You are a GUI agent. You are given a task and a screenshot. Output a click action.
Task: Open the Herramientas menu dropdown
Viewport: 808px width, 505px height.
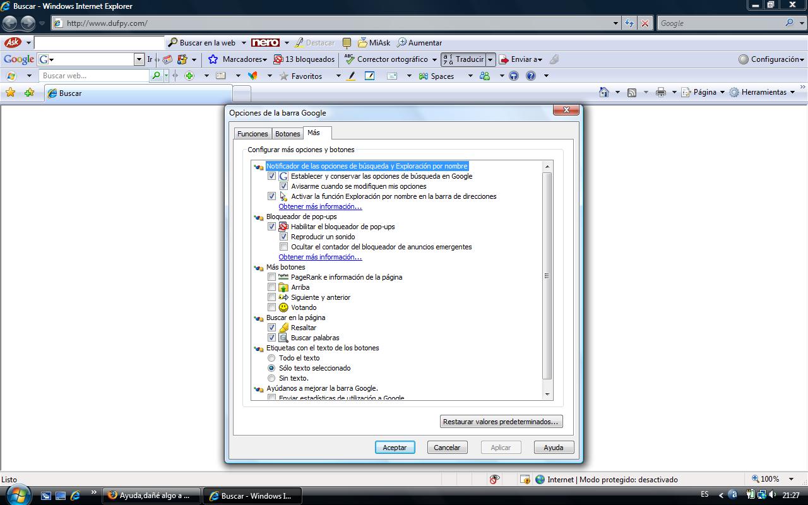pyautogui.click(x=762, y=92)
